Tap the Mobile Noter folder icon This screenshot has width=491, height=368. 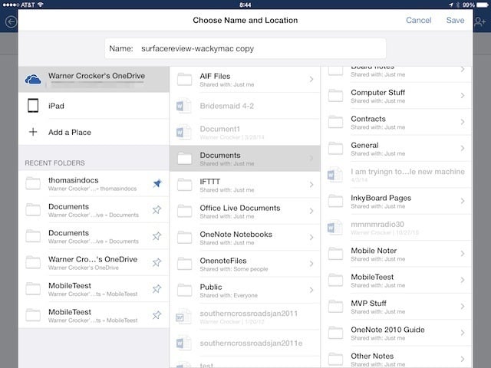coord(336,254)
